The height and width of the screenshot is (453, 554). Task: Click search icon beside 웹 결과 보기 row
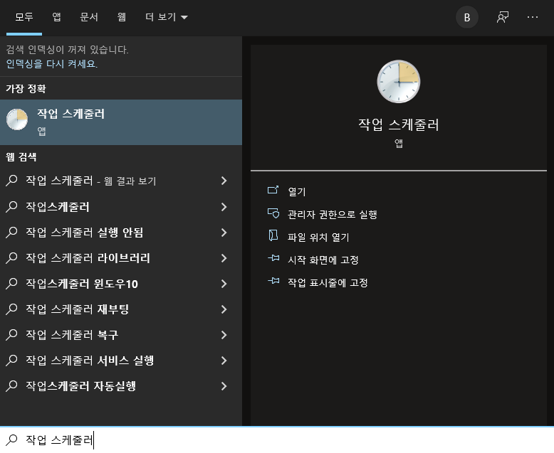(x=11, y=181)
